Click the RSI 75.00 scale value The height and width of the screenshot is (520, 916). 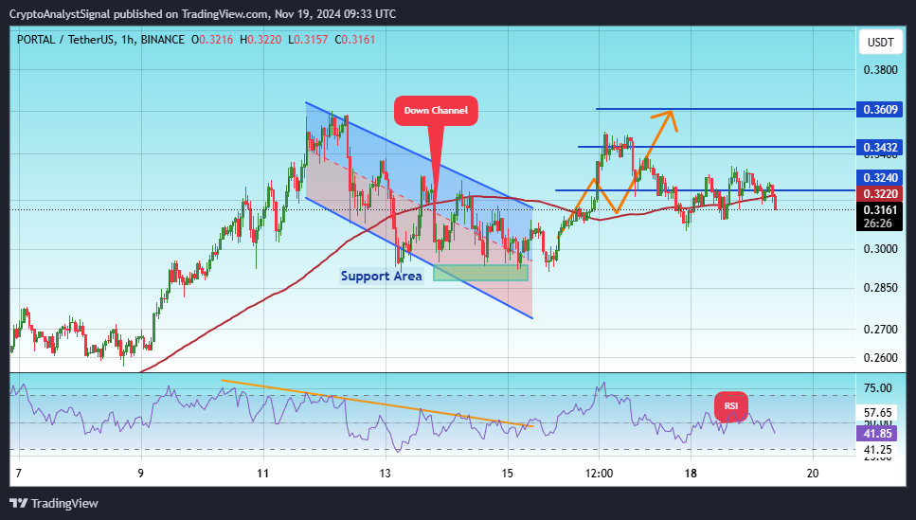[877, 388]
